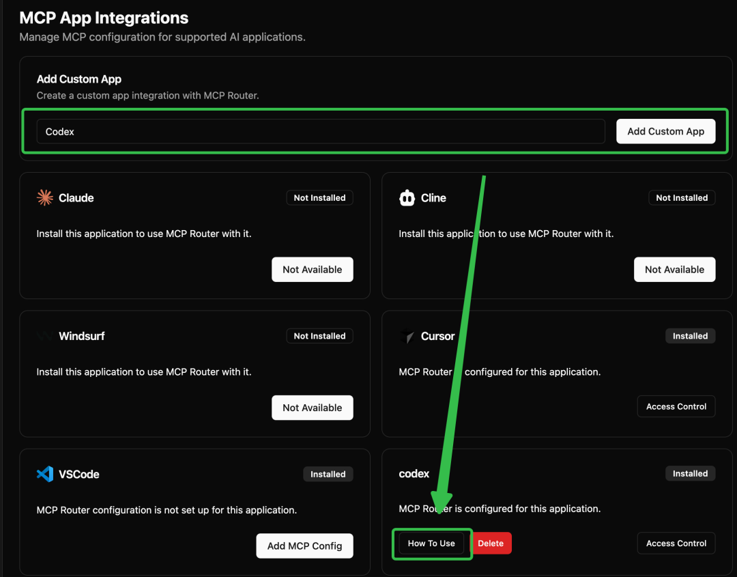Viewport: 737px width, 577px height.
Task: Click Not Available in the Claude card
Action: click(x=312, y=270)
